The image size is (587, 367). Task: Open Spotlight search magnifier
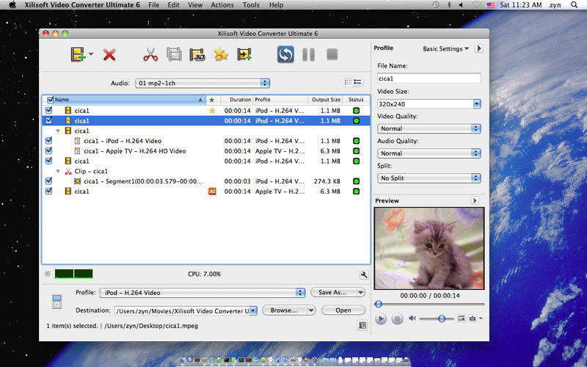pyautogui.click(x=575, y=5)
